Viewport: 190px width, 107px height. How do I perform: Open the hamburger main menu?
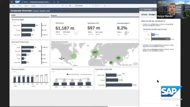pos(12,2)
